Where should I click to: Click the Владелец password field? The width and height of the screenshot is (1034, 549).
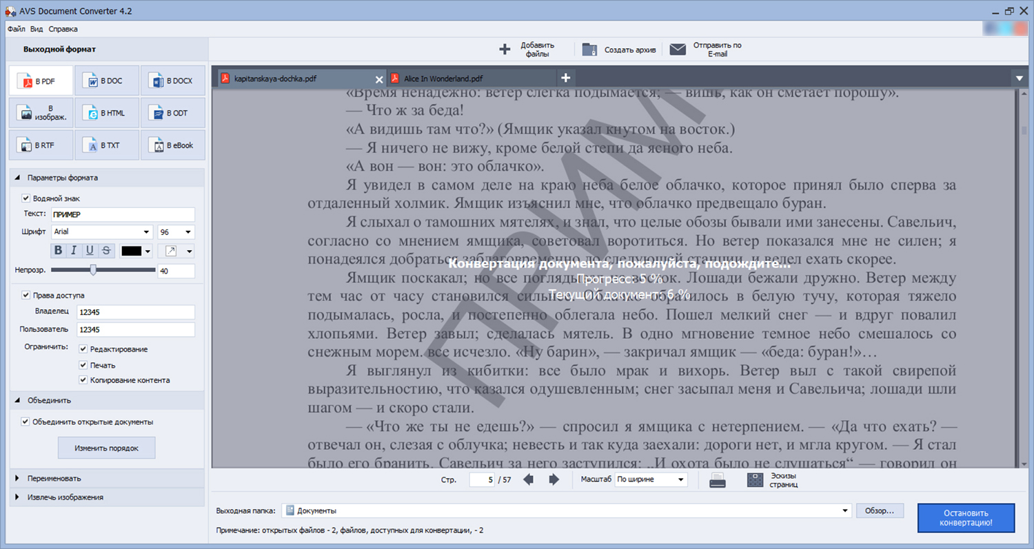point(135,311)
